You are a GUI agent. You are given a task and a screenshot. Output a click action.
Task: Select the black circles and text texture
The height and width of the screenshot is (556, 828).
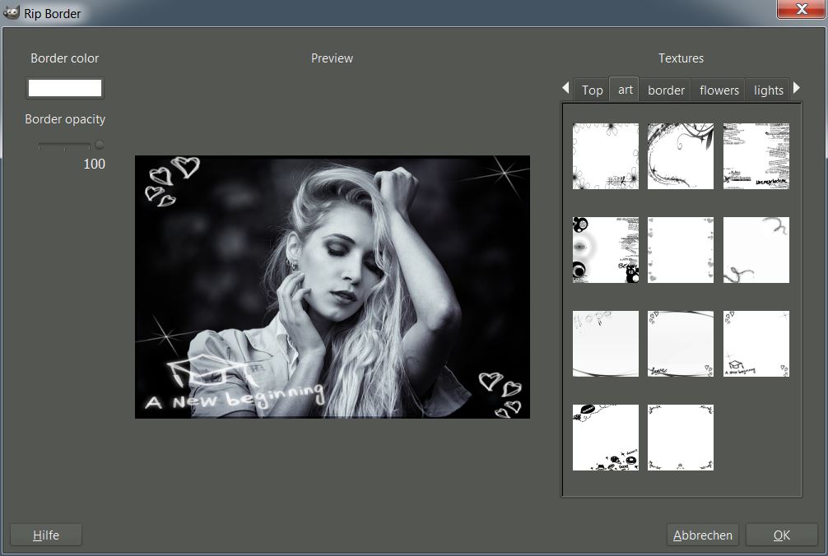click(x=605, y=250)
